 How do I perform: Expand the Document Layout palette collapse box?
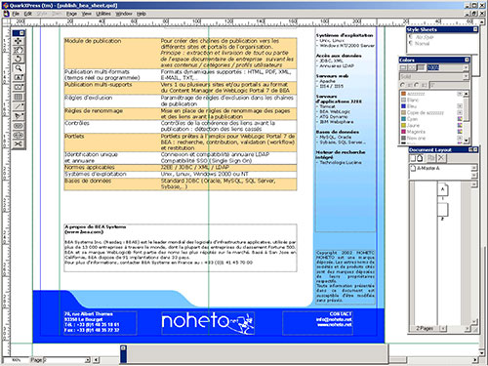click(470, 149)
